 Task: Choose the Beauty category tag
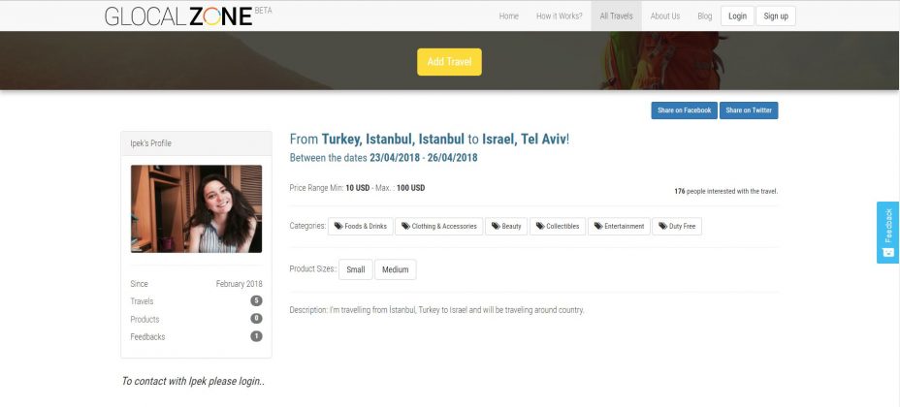click(506, 227)
